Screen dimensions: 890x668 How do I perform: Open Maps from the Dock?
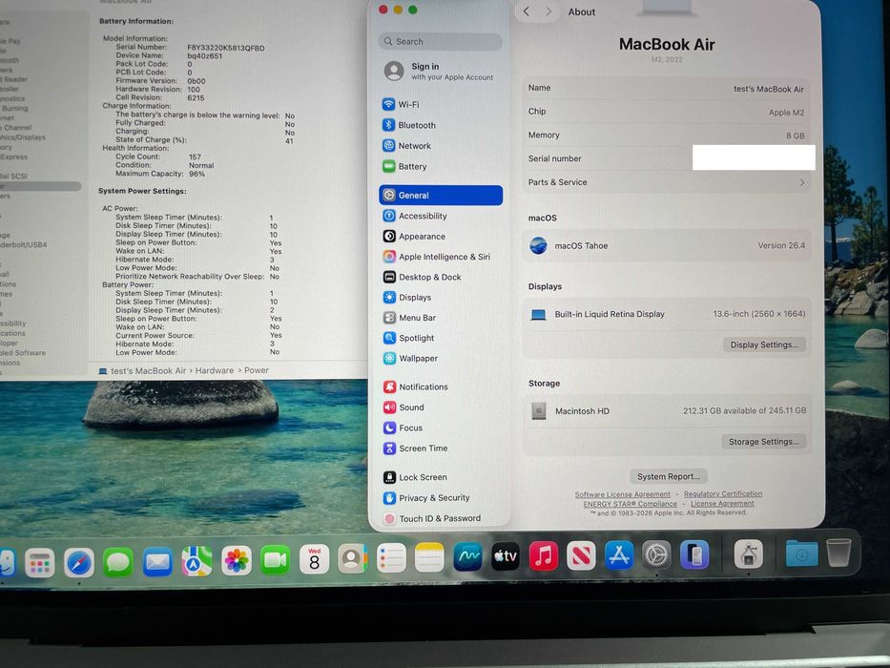pos(197,561)
